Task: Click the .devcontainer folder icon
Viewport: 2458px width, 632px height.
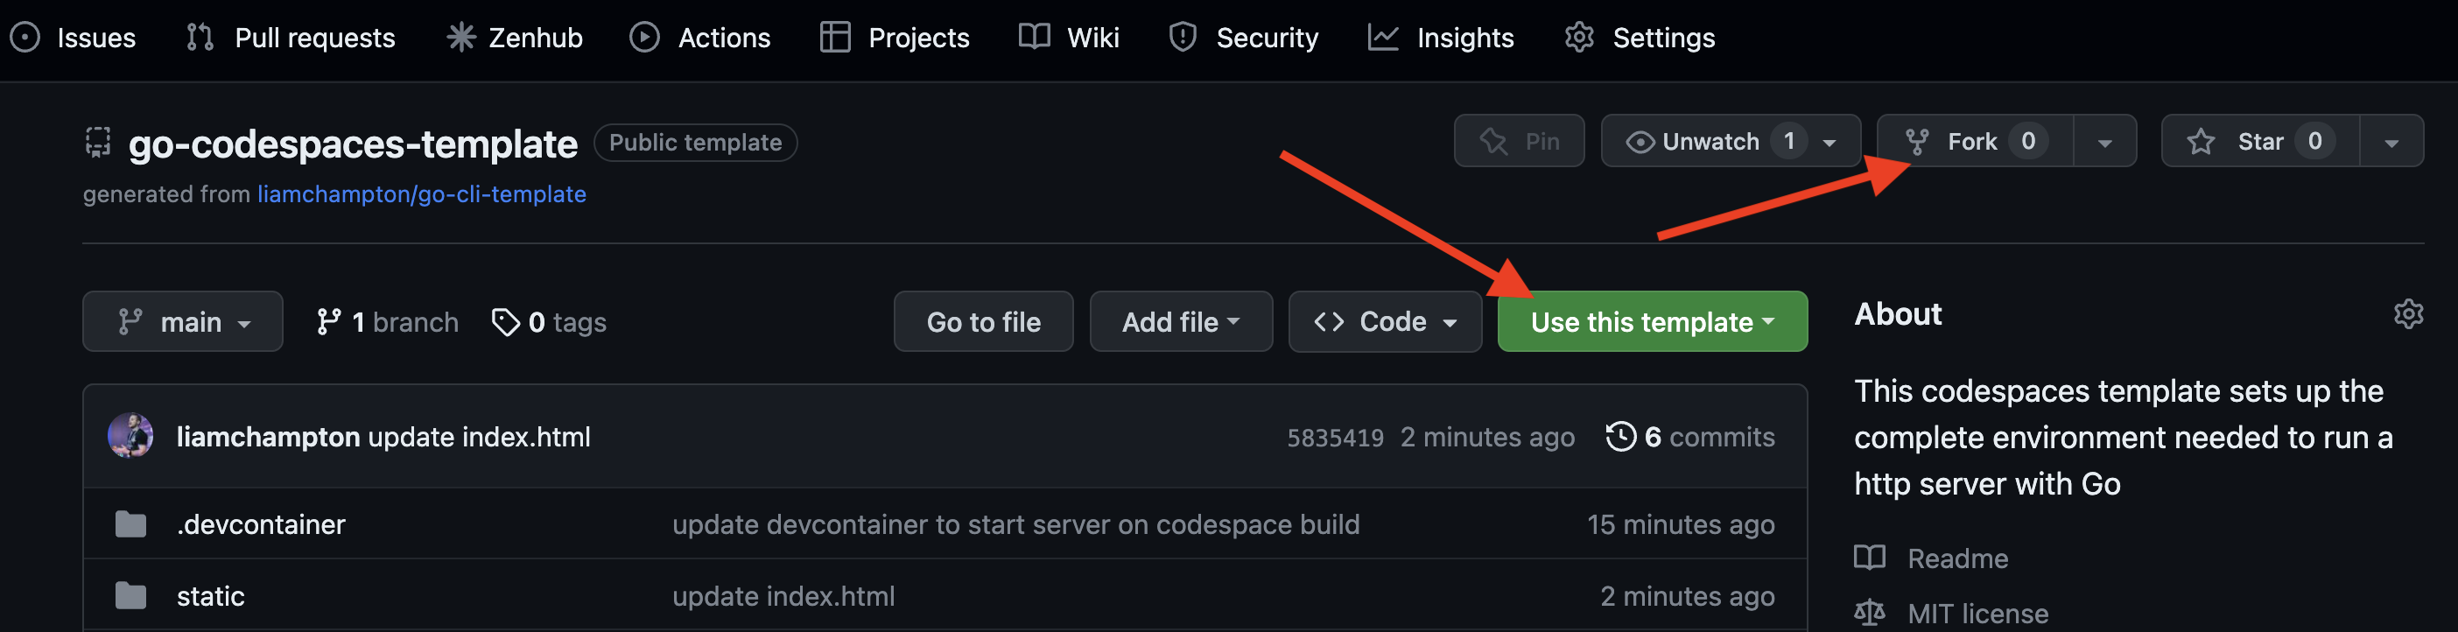Action: point(130,524)
